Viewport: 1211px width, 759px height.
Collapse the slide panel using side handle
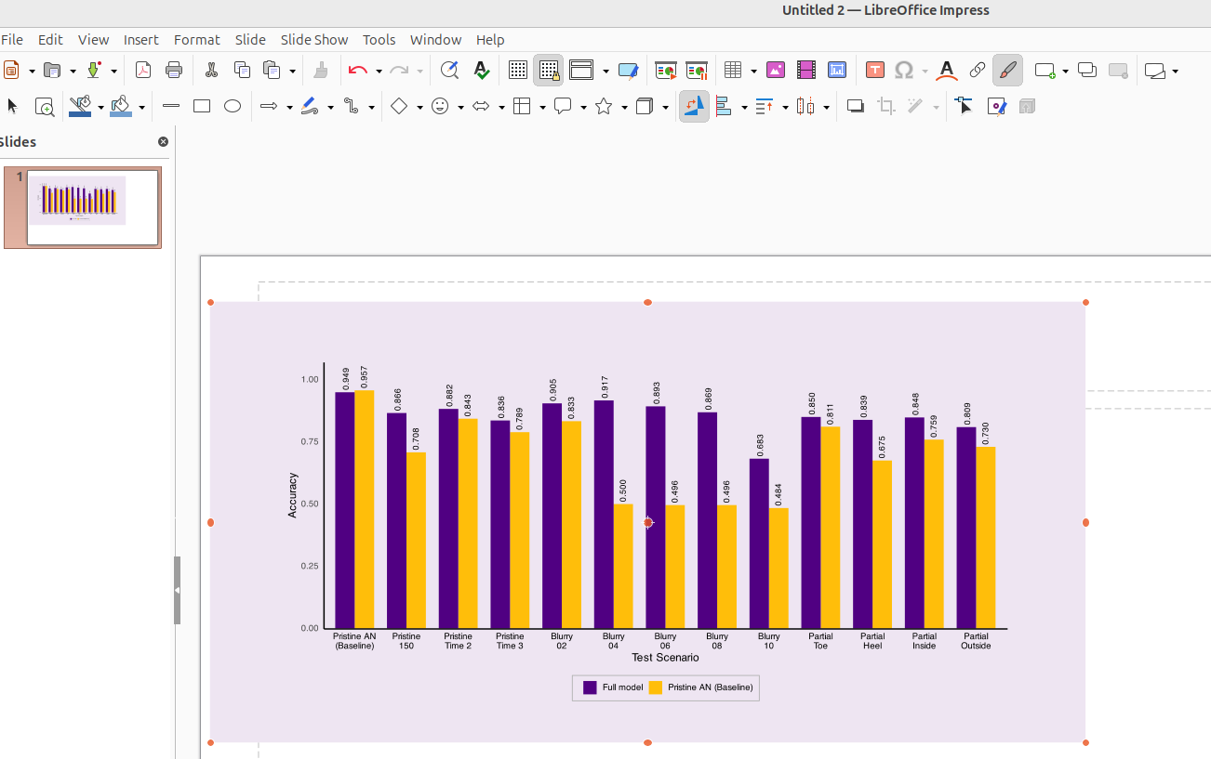177,590
